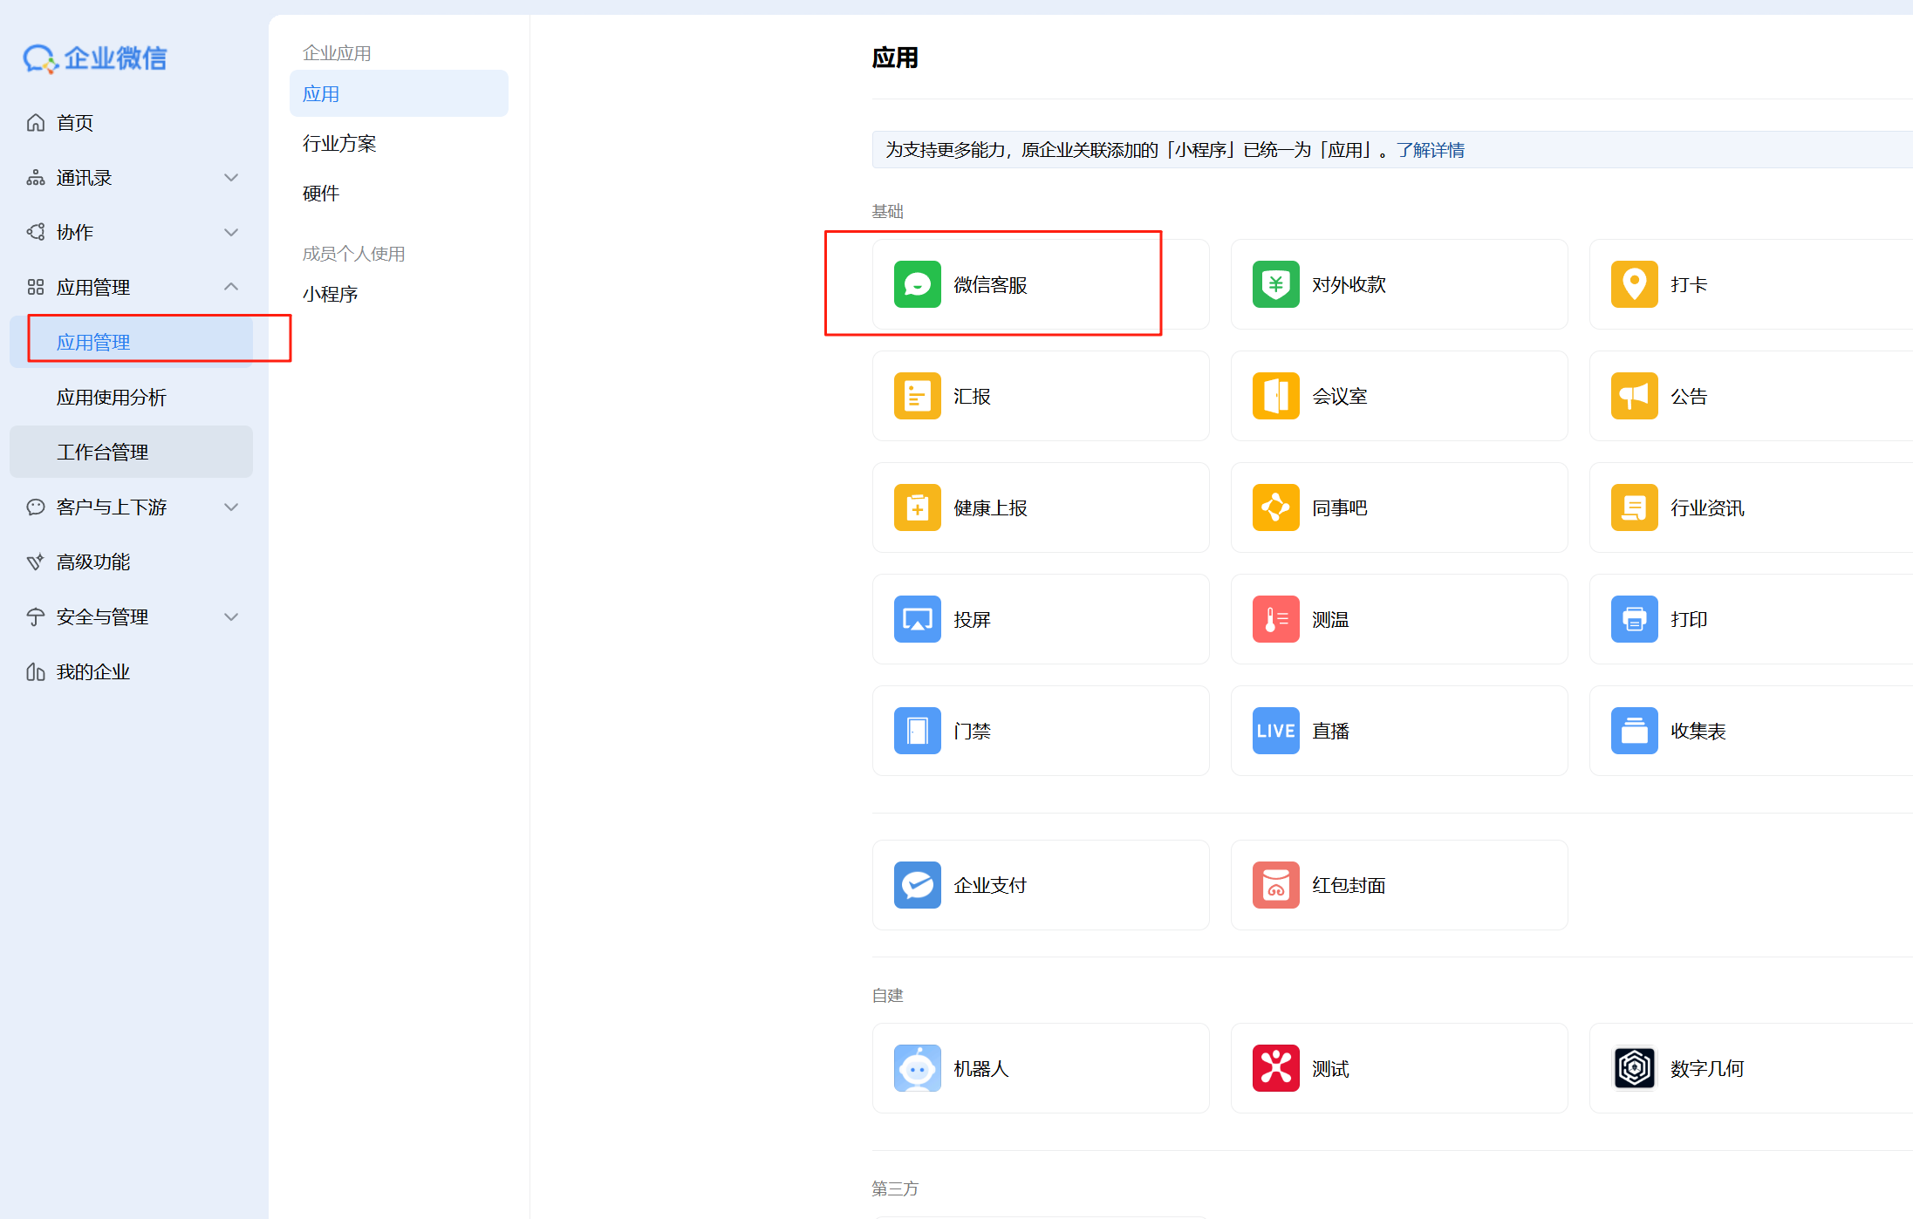Select the 会议室 door icon

pos(1275,396)
